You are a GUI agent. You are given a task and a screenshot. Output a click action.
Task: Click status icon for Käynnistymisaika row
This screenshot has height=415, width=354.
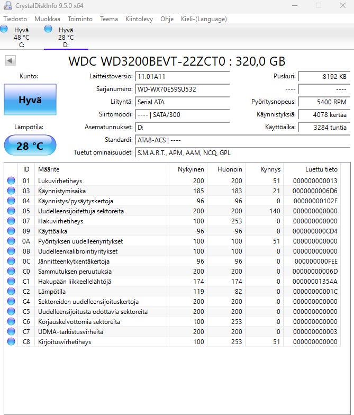coord(11,191)
